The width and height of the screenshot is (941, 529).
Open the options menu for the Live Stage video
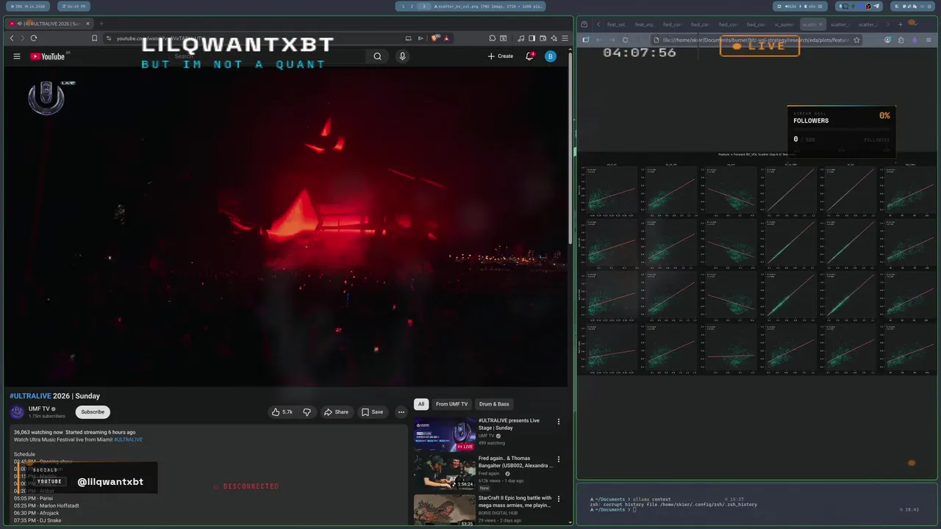coord(558,422)
